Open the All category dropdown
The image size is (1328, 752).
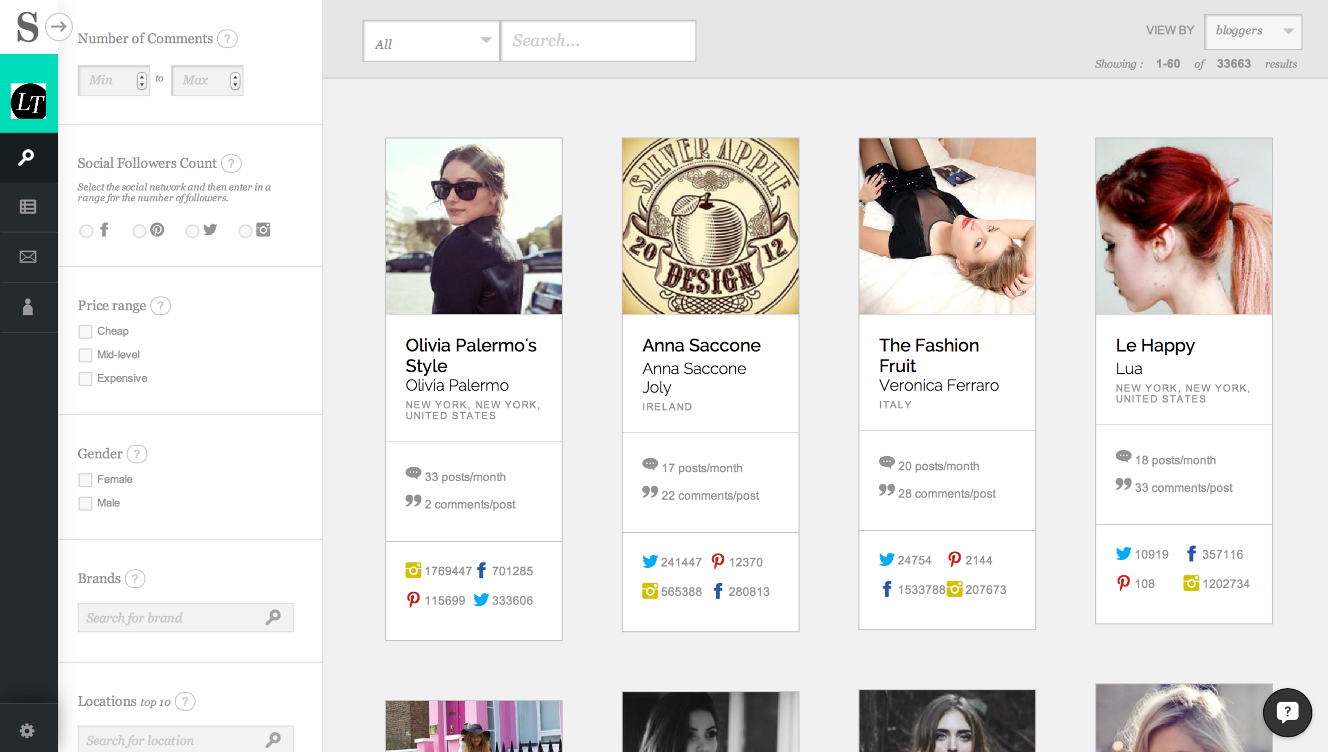431,41
